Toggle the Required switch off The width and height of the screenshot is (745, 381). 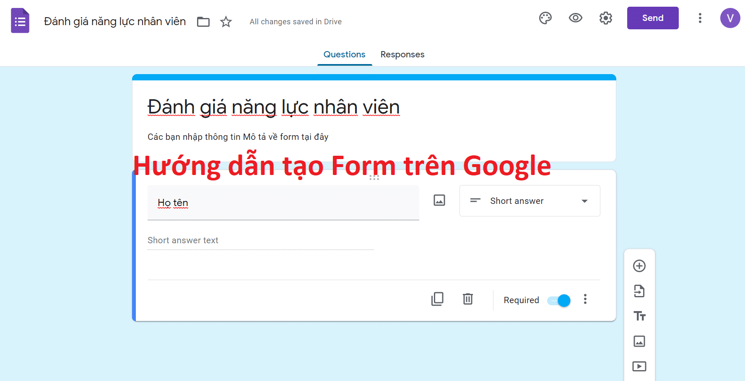[x=559, y=301]
